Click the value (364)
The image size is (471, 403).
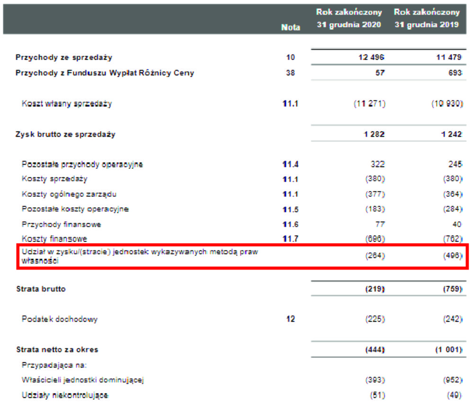[x=453, y=194]
